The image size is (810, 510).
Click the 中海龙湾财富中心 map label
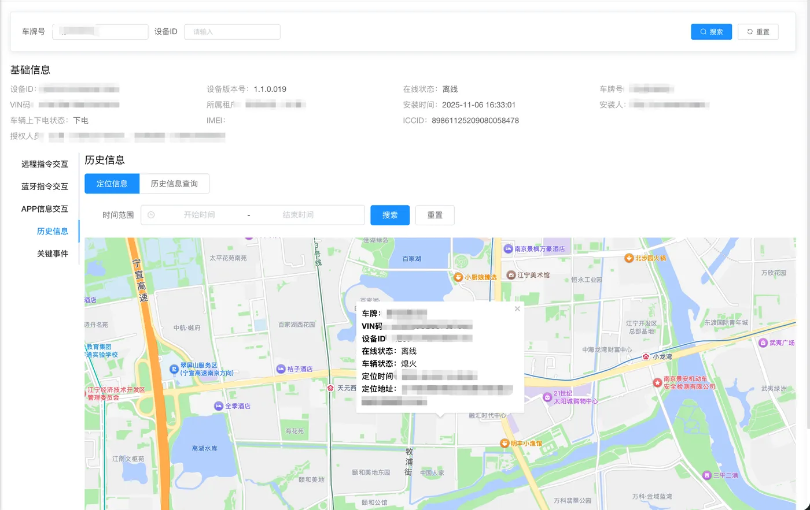pyautogui.click(x=607, y=349)
